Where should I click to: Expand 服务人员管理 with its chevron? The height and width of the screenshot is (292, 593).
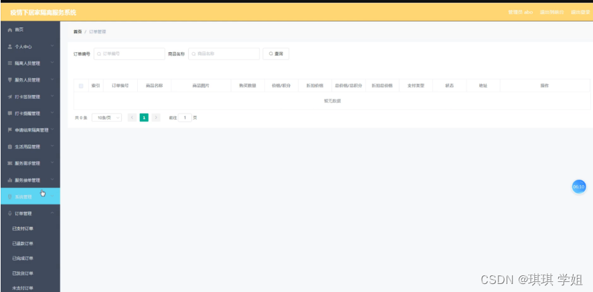pos(52,80)
